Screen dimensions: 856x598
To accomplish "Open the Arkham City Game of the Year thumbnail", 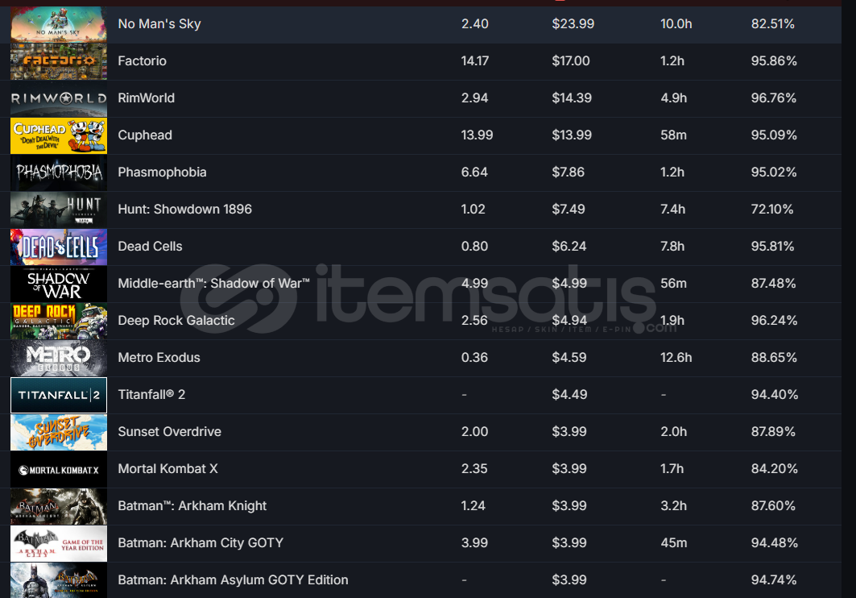I will [x=59, y=543].
